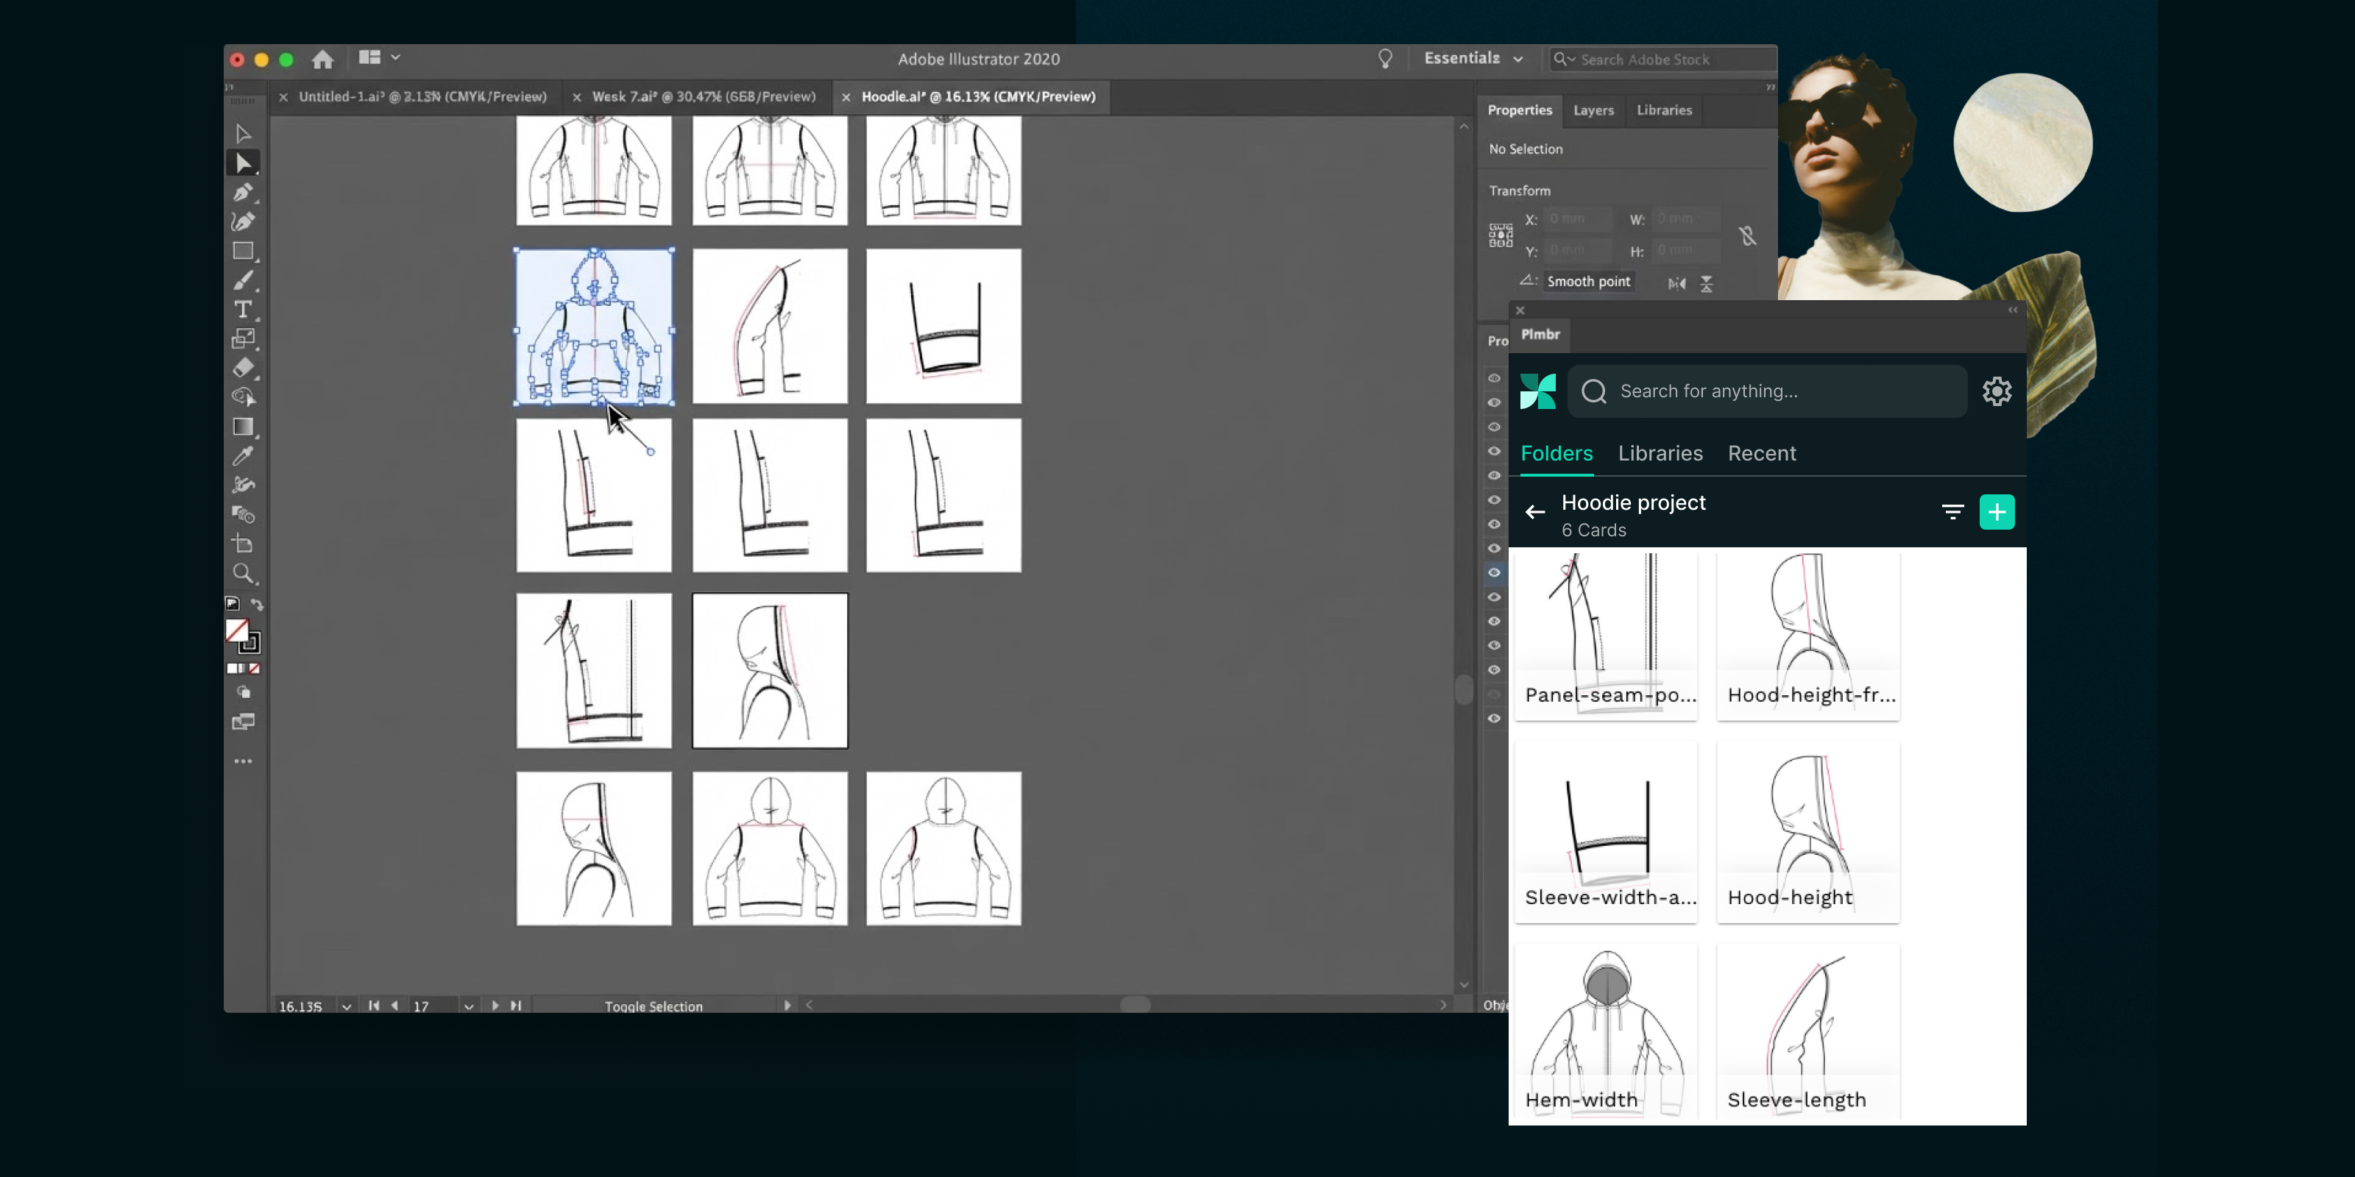Open Plmbr settings gear
Viewport: 2355px width, 1177px height.
click(1997, 391)
